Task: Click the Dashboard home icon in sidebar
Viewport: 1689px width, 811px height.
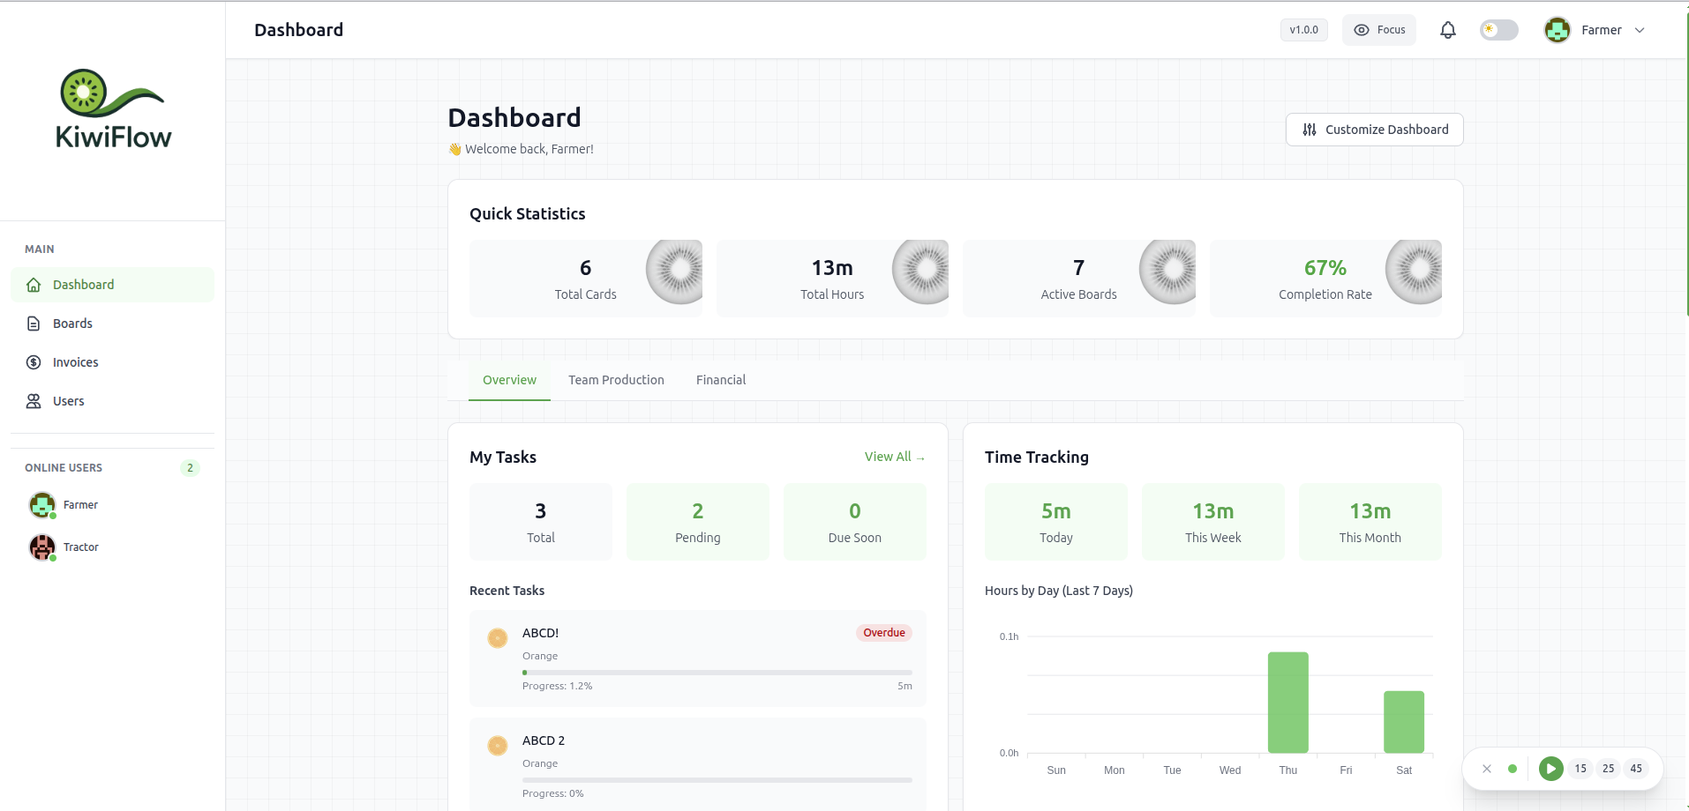Action: [34, 285]
